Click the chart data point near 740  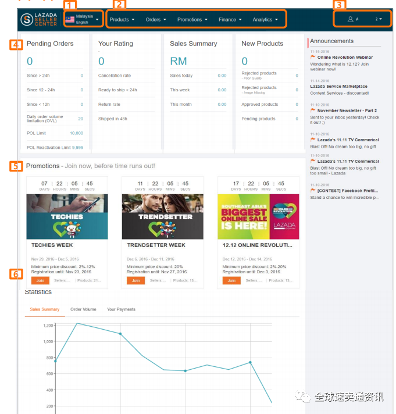[x=250, y=362]
